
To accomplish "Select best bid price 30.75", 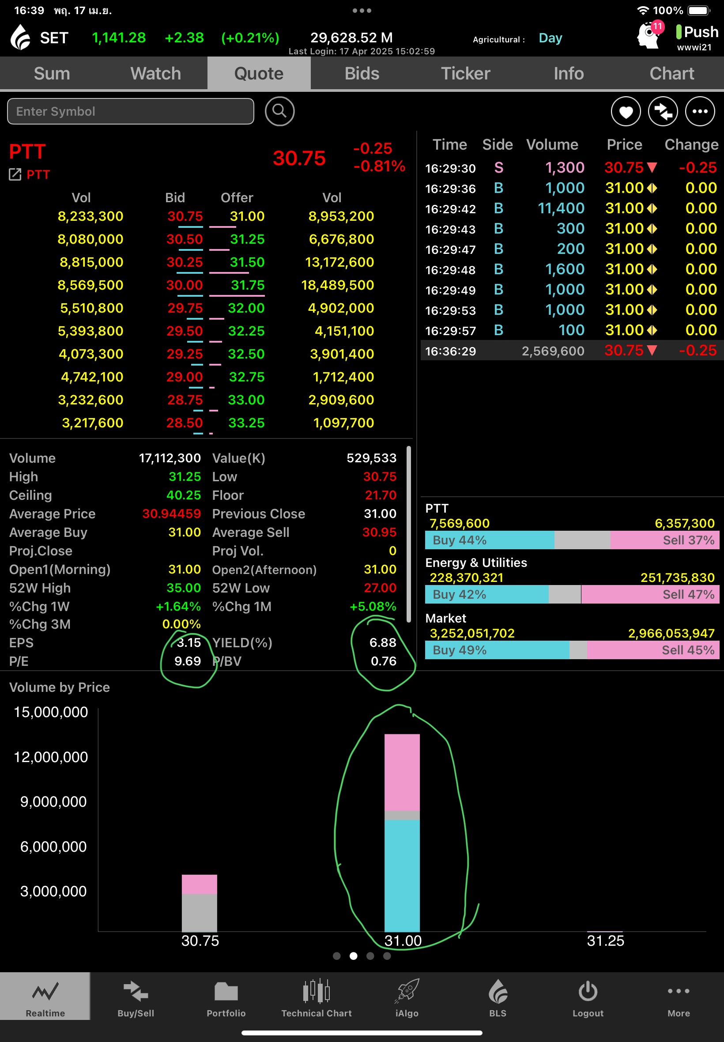I will (x=185, y=216).
